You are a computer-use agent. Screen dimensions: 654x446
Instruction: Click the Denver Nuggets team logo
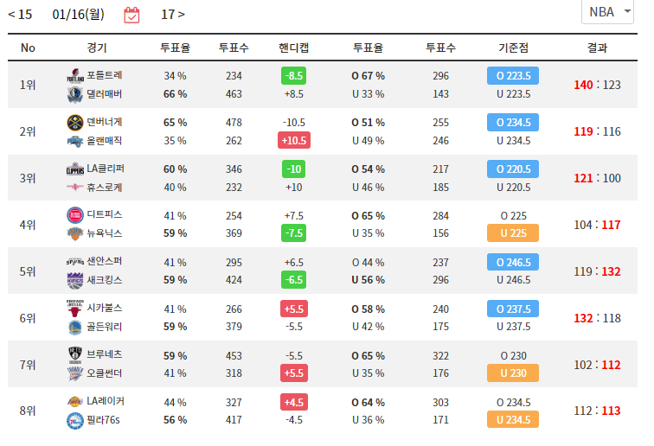click(74, 122)
